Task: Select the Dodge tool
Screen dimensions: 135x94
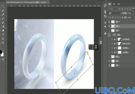Action: 3,31
